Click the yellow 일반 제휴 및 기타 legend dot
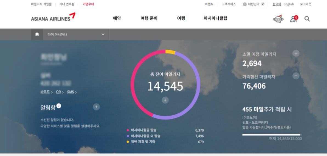Image resolution: width=327 pixels, height=156 pixels. pos(128,142)
